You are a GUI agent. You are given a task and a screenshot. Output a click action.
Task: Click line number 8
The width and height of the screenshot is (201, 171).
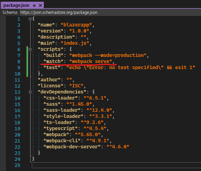tap(19, 62)
